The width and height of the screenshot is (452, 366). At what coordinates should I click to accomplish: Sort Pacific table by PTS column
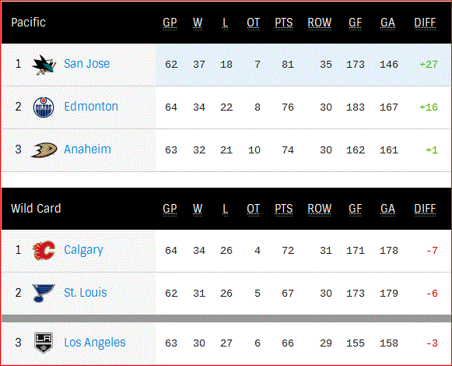(284, 23)
